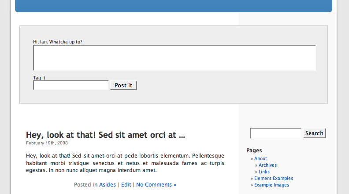This screenshot has width=349, height=194.
Task: Navigate to Example Images page
Action: tap(271, 185)
